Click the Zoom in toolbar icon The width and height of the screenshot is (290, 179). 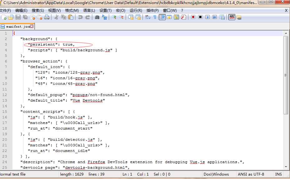(x=114, y=17)
